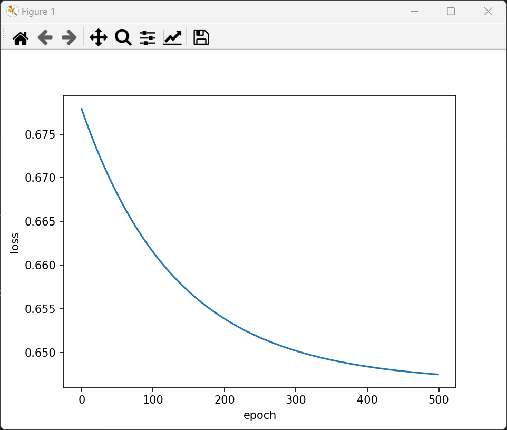This screenshot has height=430, width=507.
Task: Open the Edit axis and curve parameters icon
Action: tap(172, 37)
